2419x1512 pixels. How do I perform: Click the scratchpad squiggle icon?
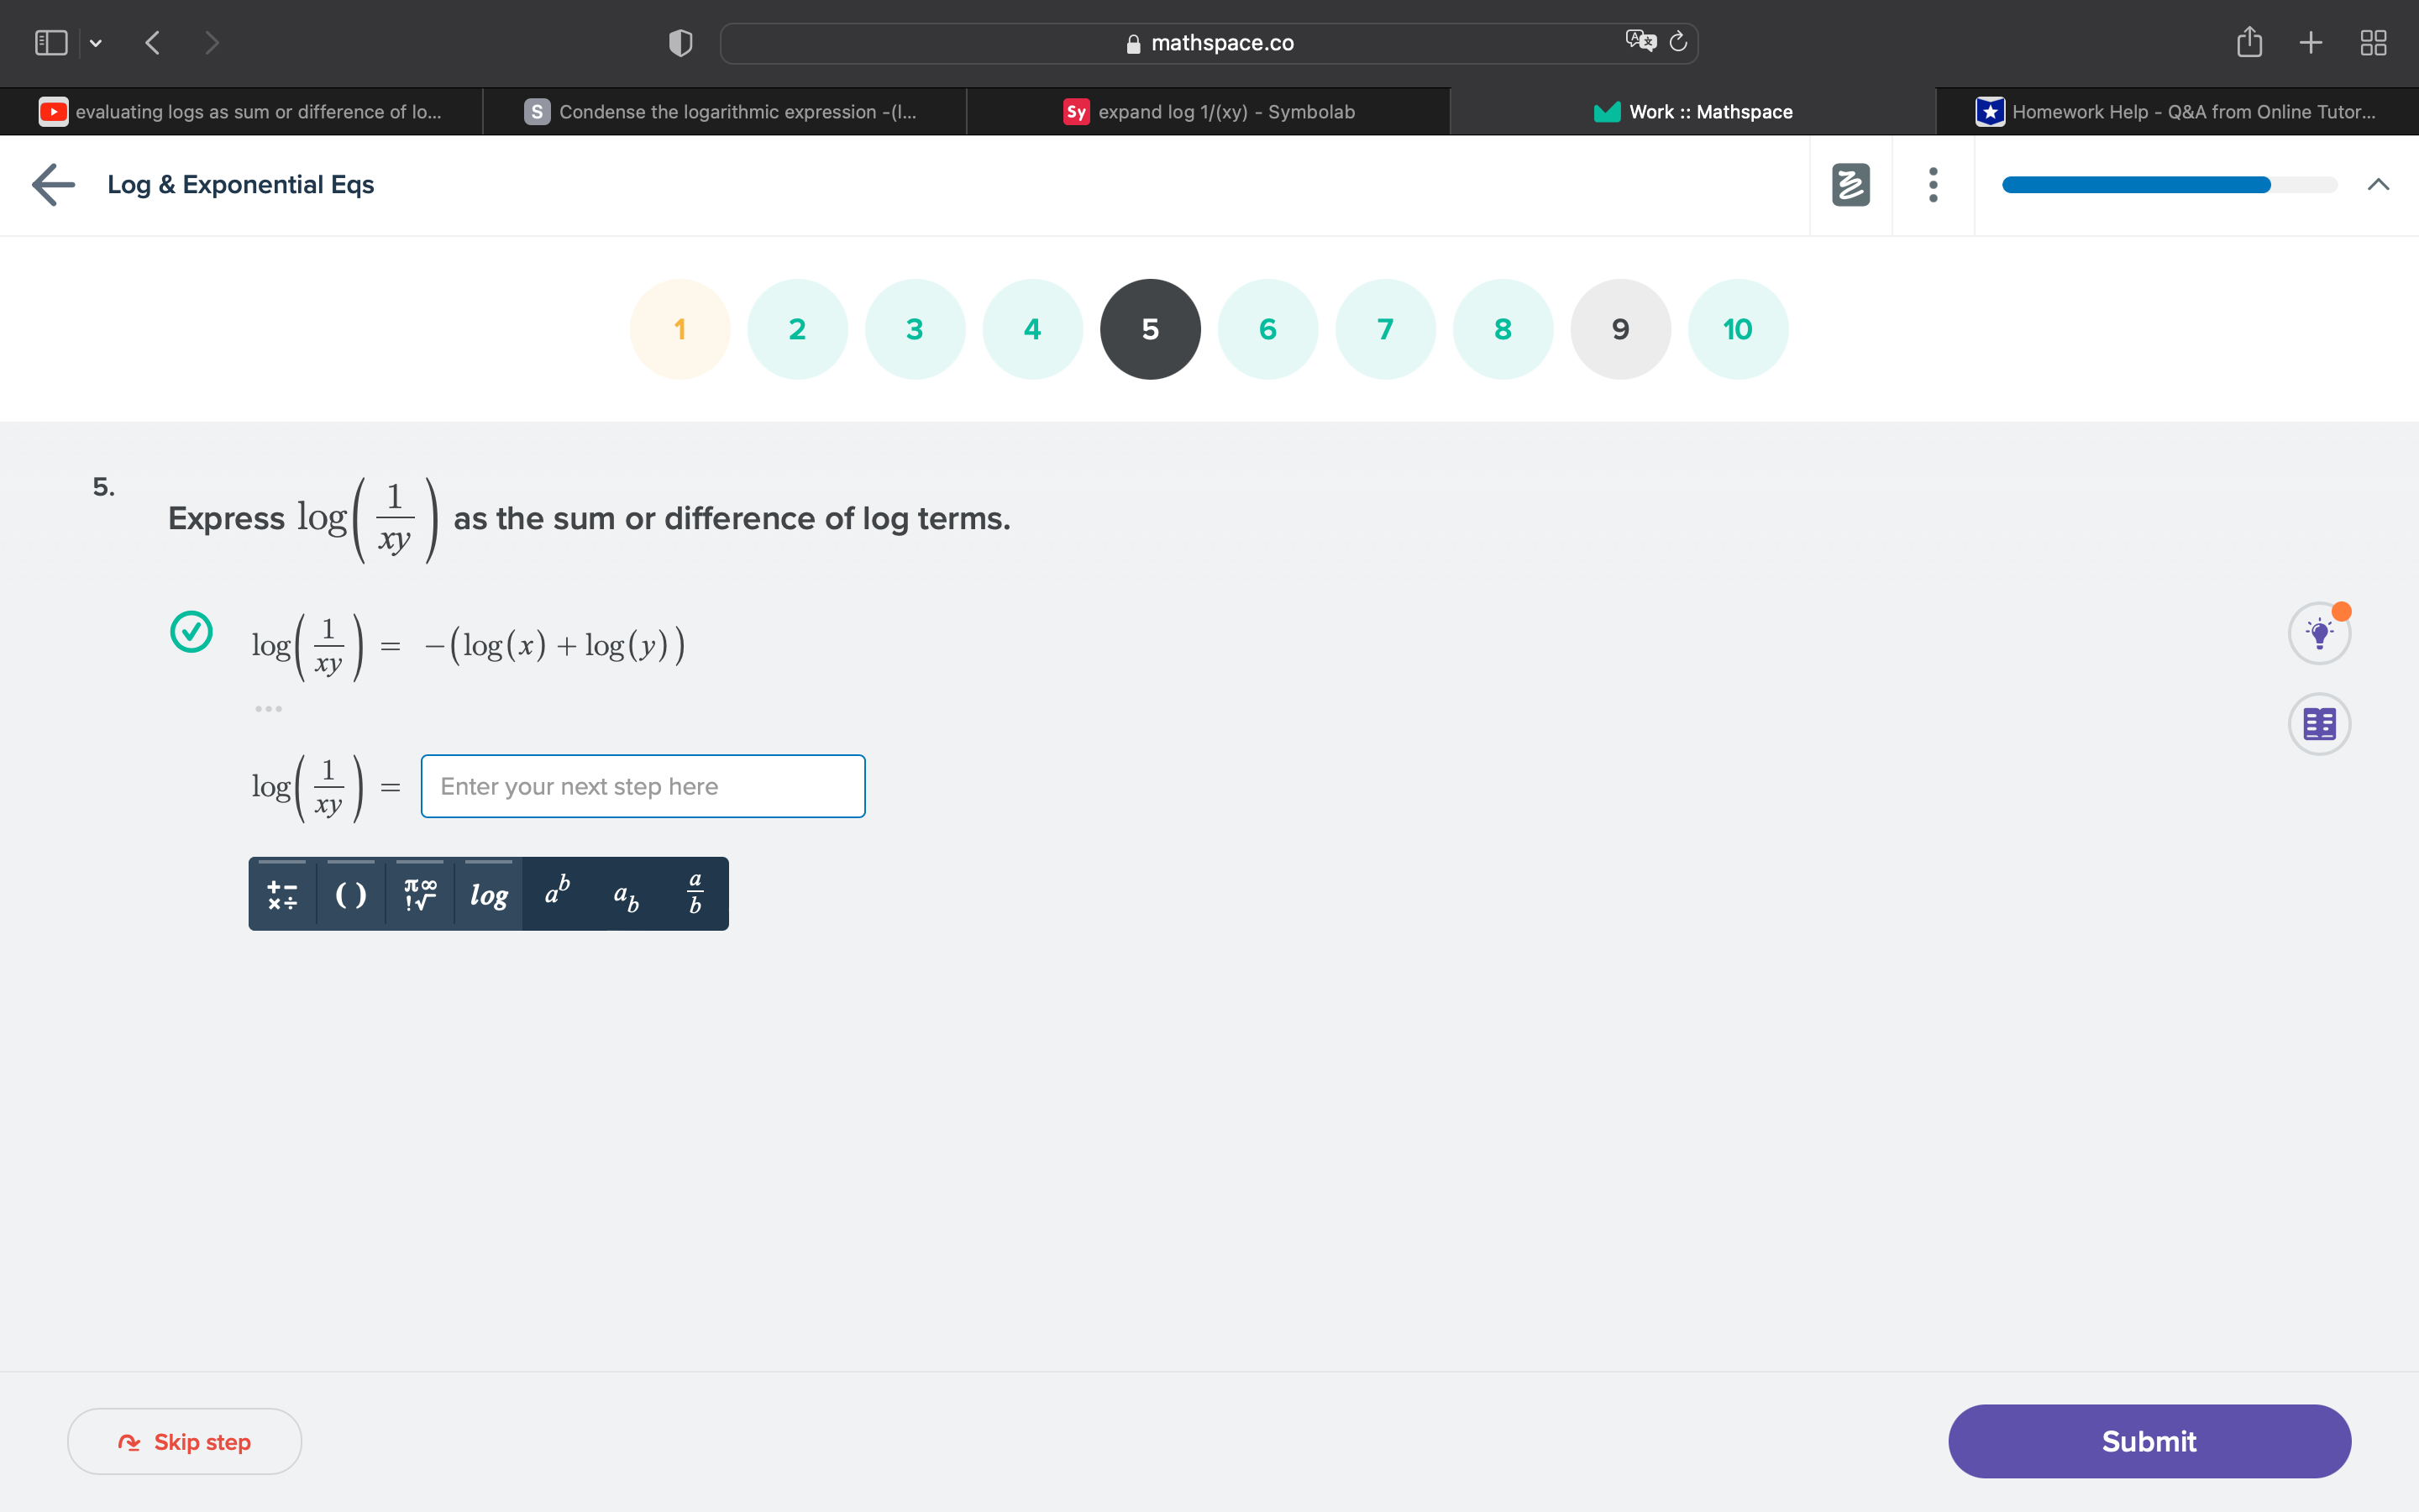[1850, 185]
